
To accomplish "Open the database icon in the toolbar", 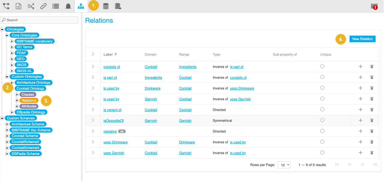I will coord(106,6).
